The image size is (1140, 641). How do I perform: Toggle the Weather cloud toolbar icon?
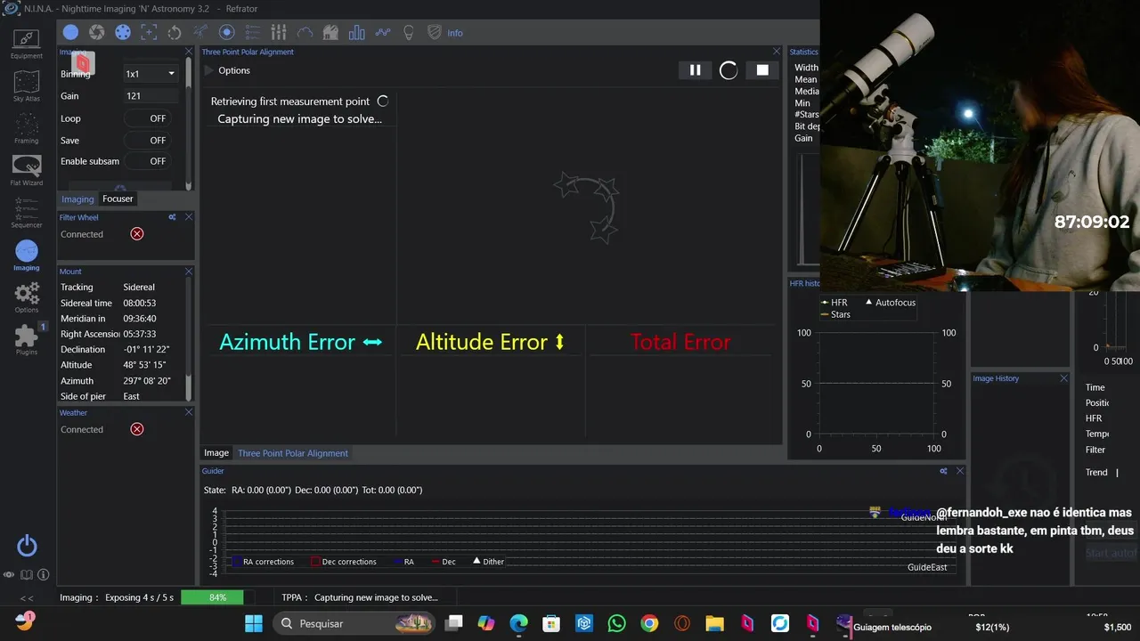(305, 32)
